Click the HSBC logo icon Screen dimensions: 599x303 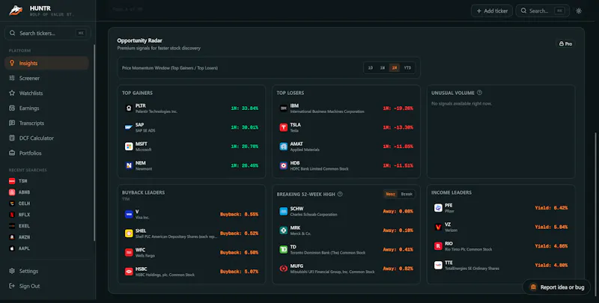(x=129, y=272)
